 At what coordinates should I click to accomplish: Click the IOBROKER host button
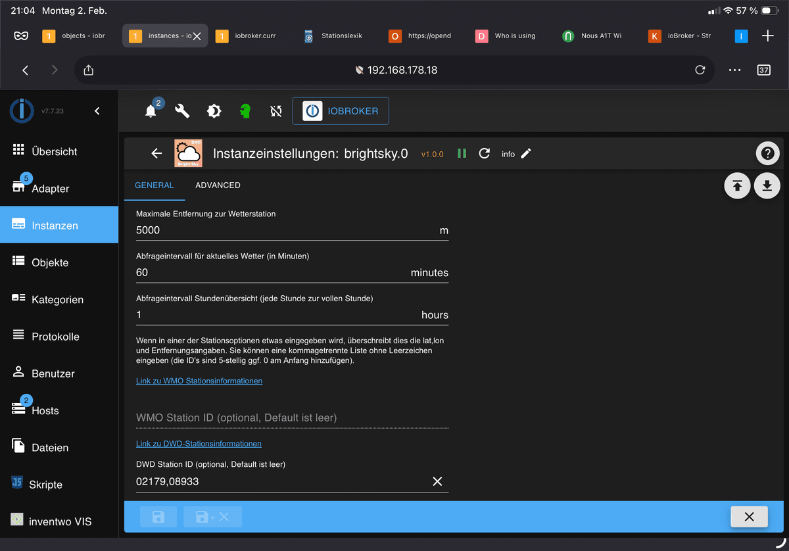(x=341, y=111)
